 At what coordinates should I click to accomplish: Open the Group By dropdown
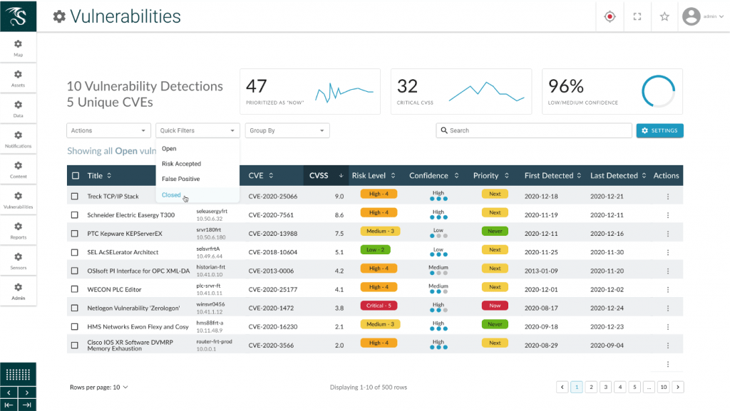287,130
